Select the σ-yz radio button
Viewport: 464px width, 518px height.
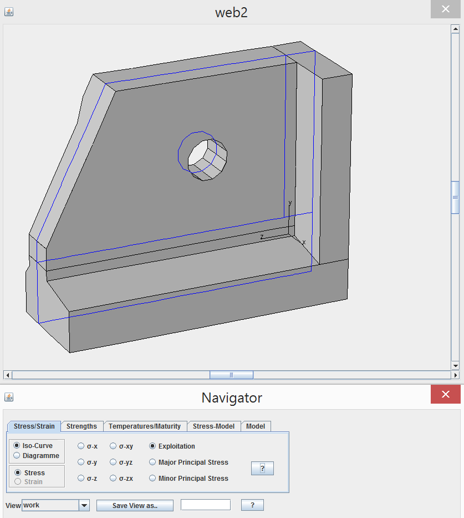(113, 462)
